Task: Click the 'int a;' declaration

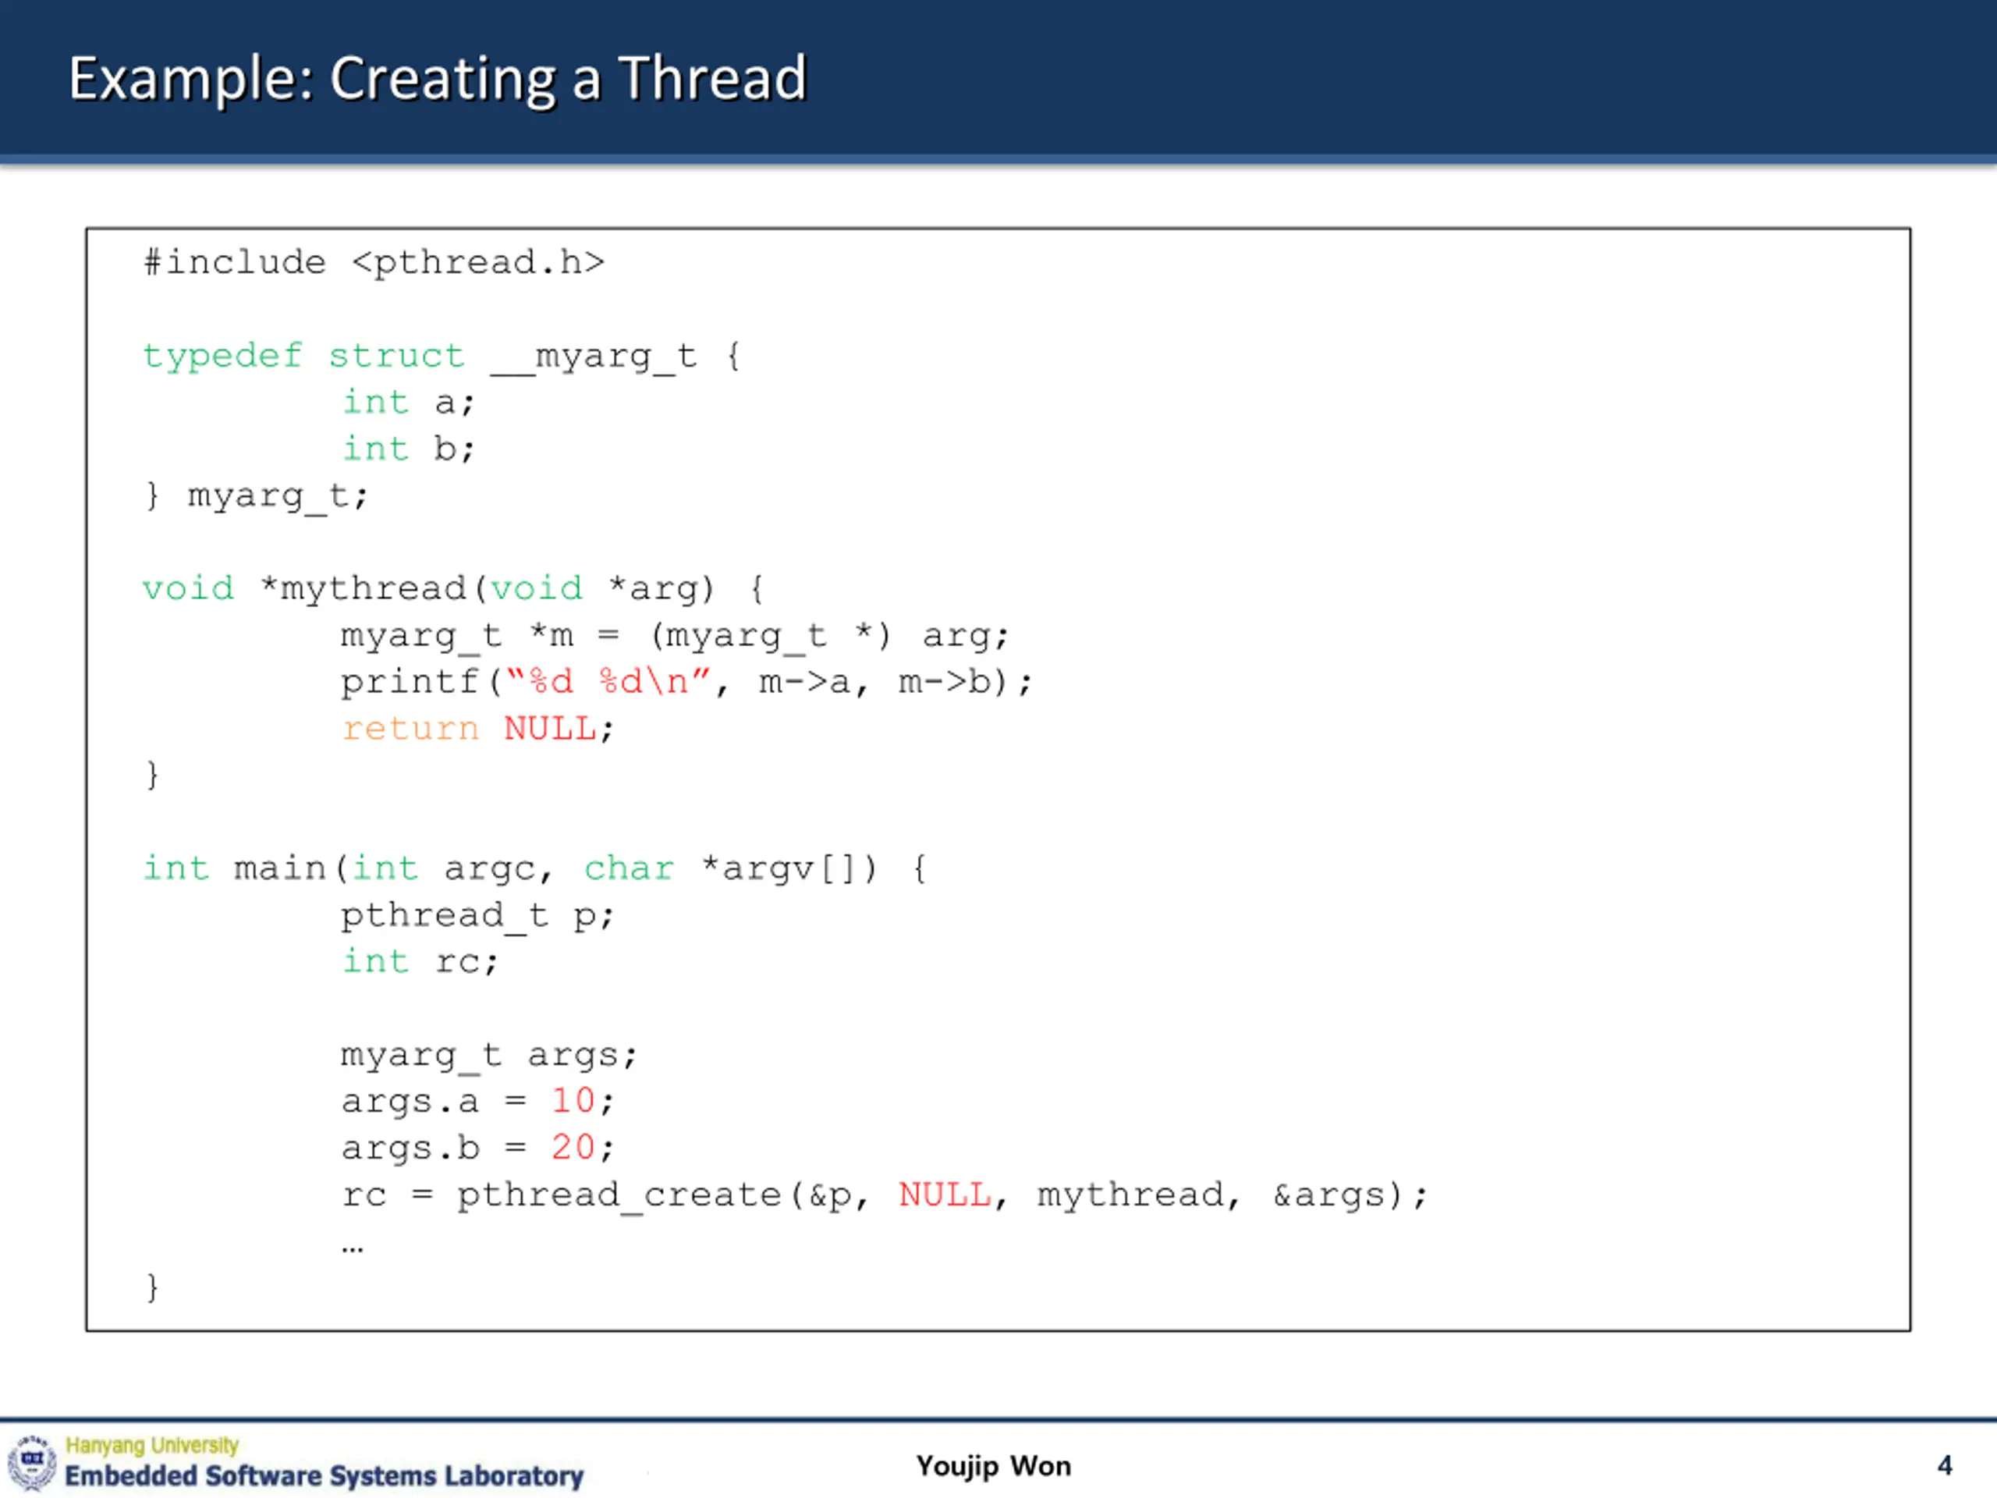Action: click(409, 403)
